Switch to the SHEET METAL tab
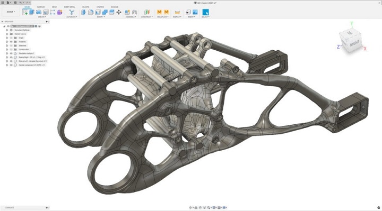The height and width of the screenshot is (211, 382). pyautogui.click(x=70, y=7)
